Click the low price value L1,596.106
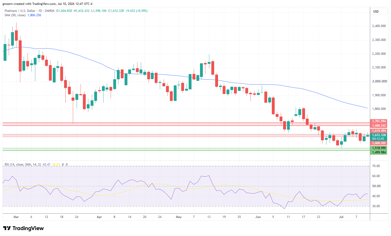 pos(99,11)
